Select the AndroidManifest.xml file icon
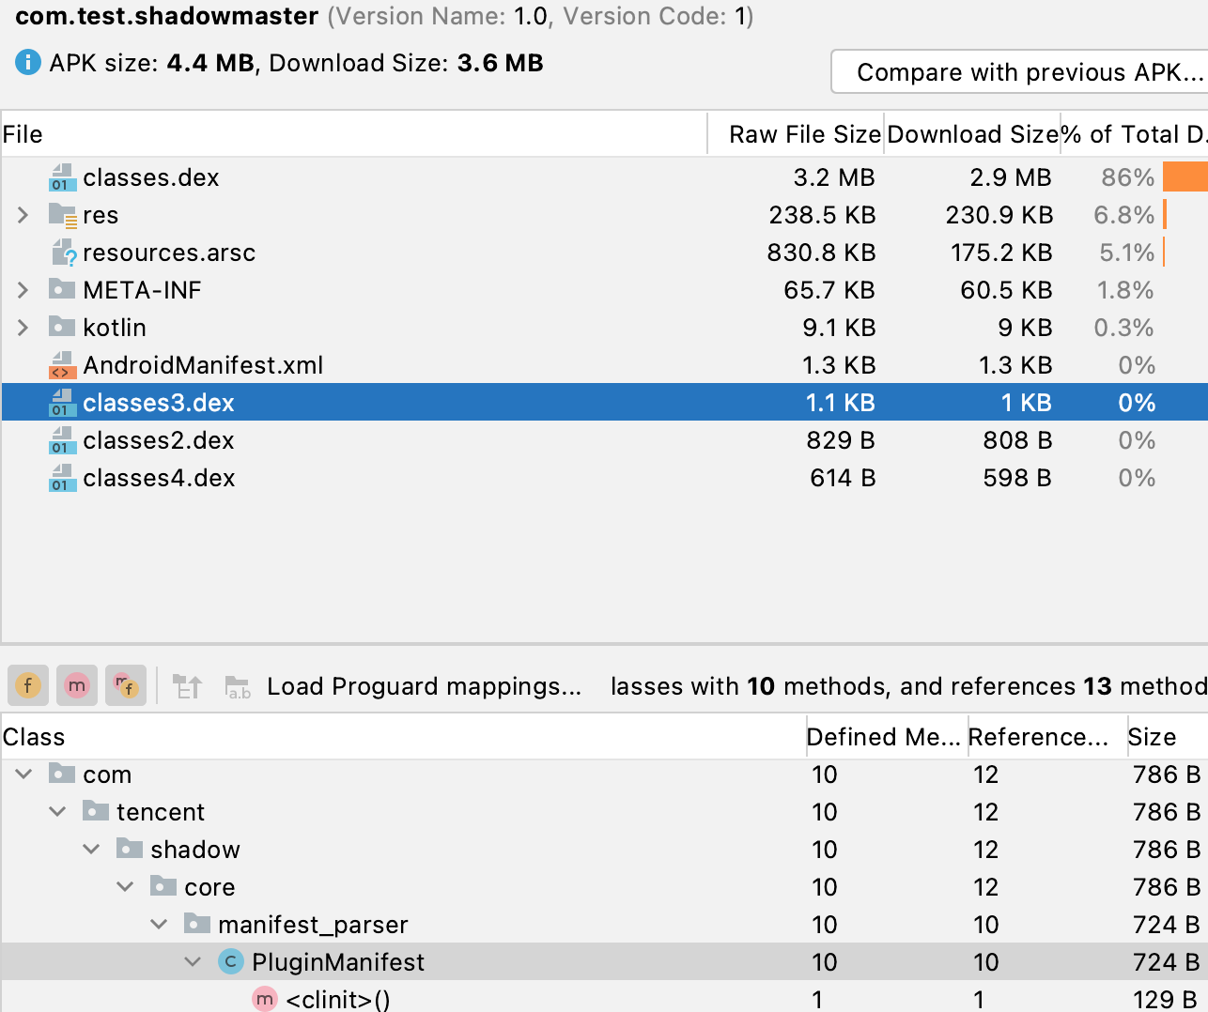 [x=60, y=364]
